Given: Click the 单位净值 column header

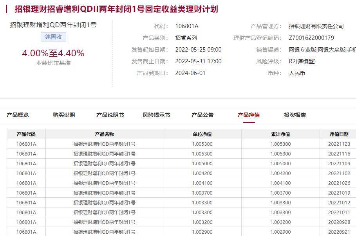Looking at the screenshot, I should click(x=203, y=134).
